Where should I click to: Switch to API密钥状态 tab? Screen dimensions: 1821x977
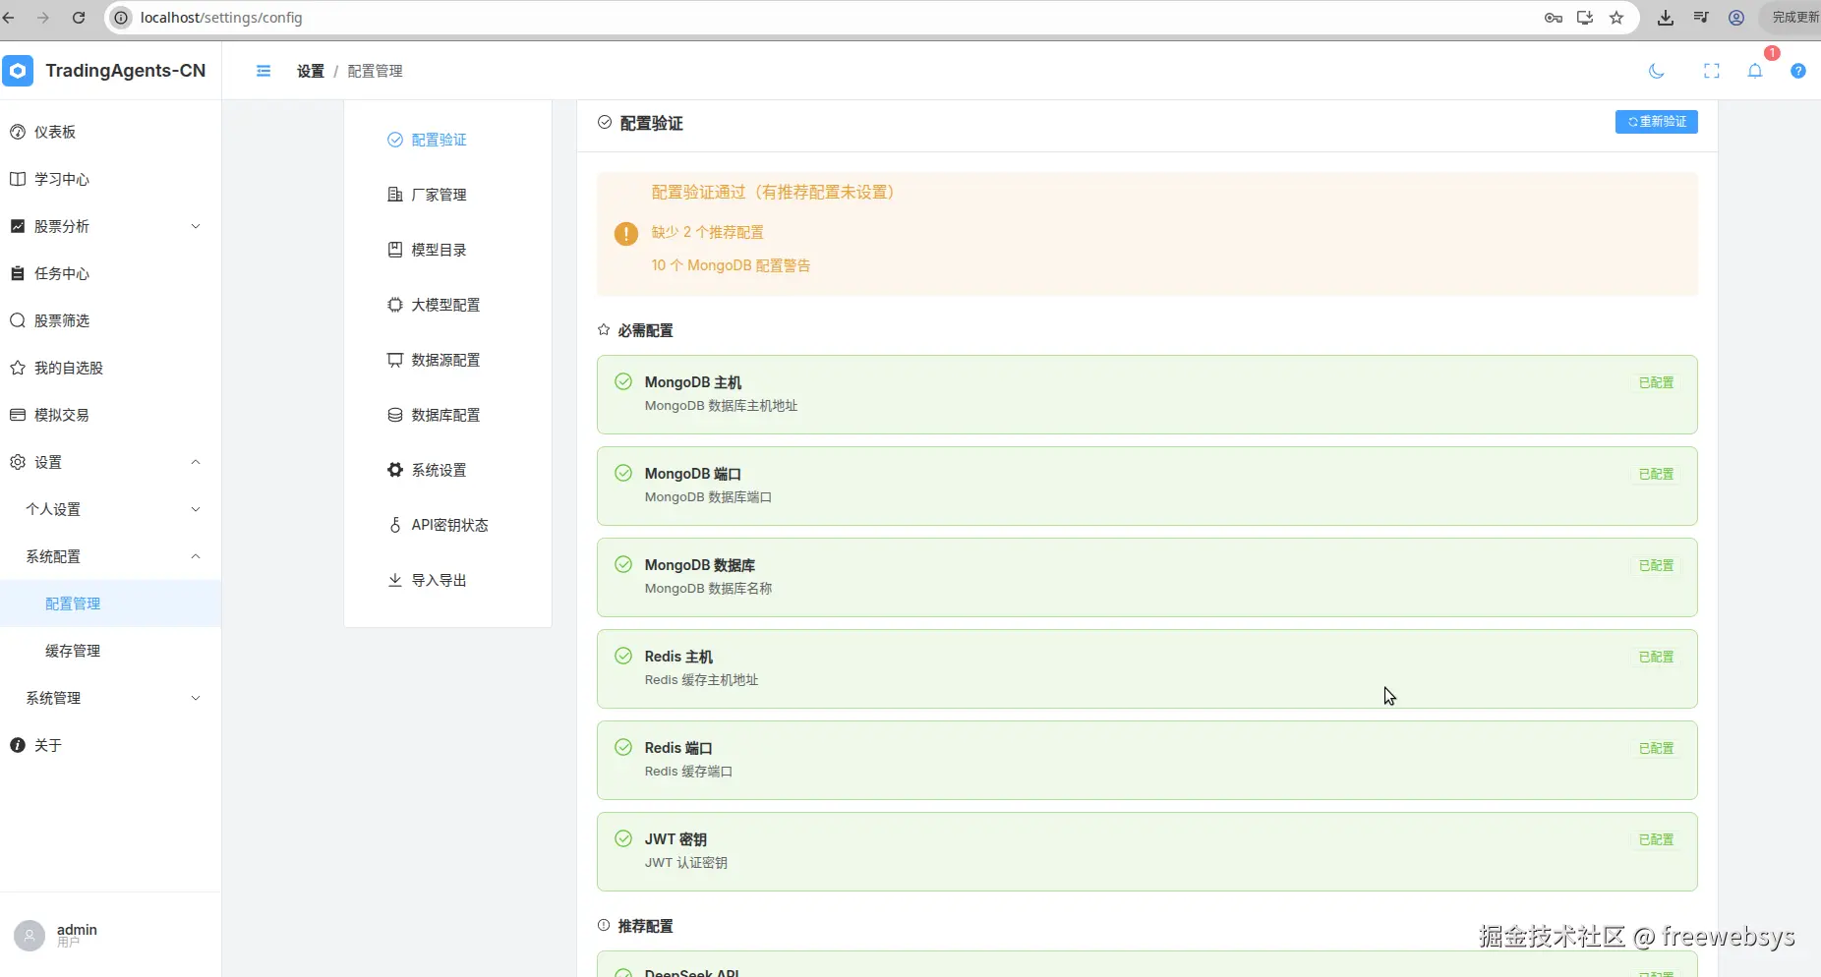point(447,525)
